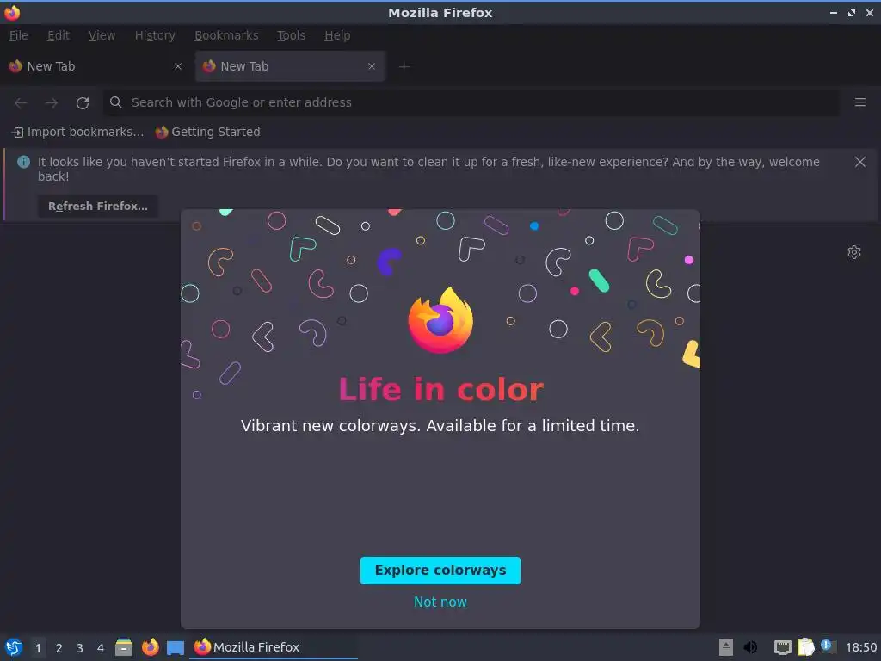Open the View menu

click(x=102, y=35)
